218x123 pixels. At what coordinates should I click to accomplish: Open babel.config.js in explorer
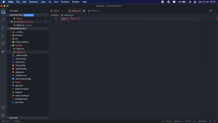[22, 89]
